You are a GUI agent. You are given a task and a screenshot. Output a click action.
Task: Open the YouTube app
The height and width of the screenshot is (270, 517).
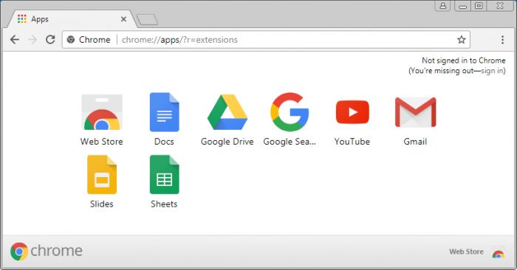tap(352, 112)
